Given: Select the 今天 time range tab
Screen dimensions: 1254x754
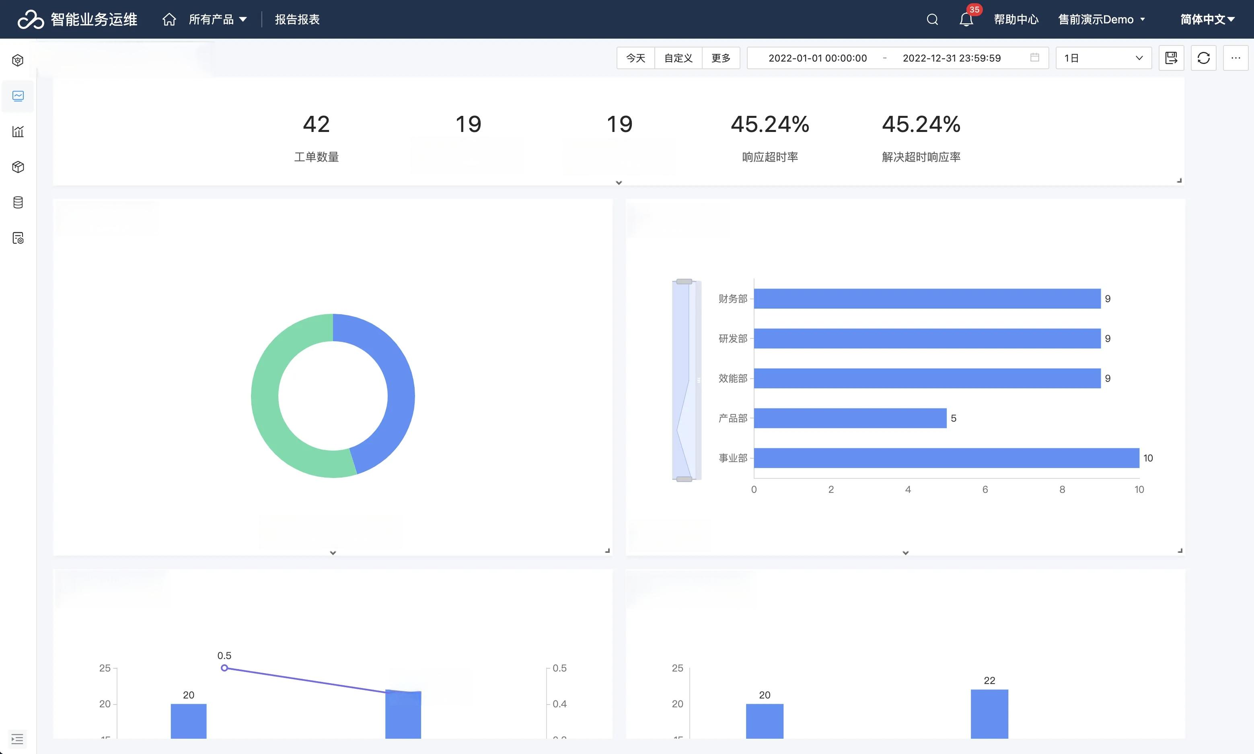Looking at the screenshot, I should pos(635,58).
